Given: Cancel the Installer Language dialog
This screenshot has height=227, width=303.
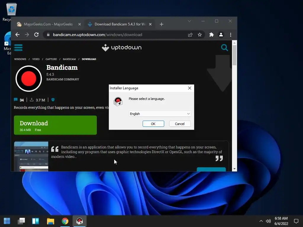Looking at the screenshot, I should point(180,124).
